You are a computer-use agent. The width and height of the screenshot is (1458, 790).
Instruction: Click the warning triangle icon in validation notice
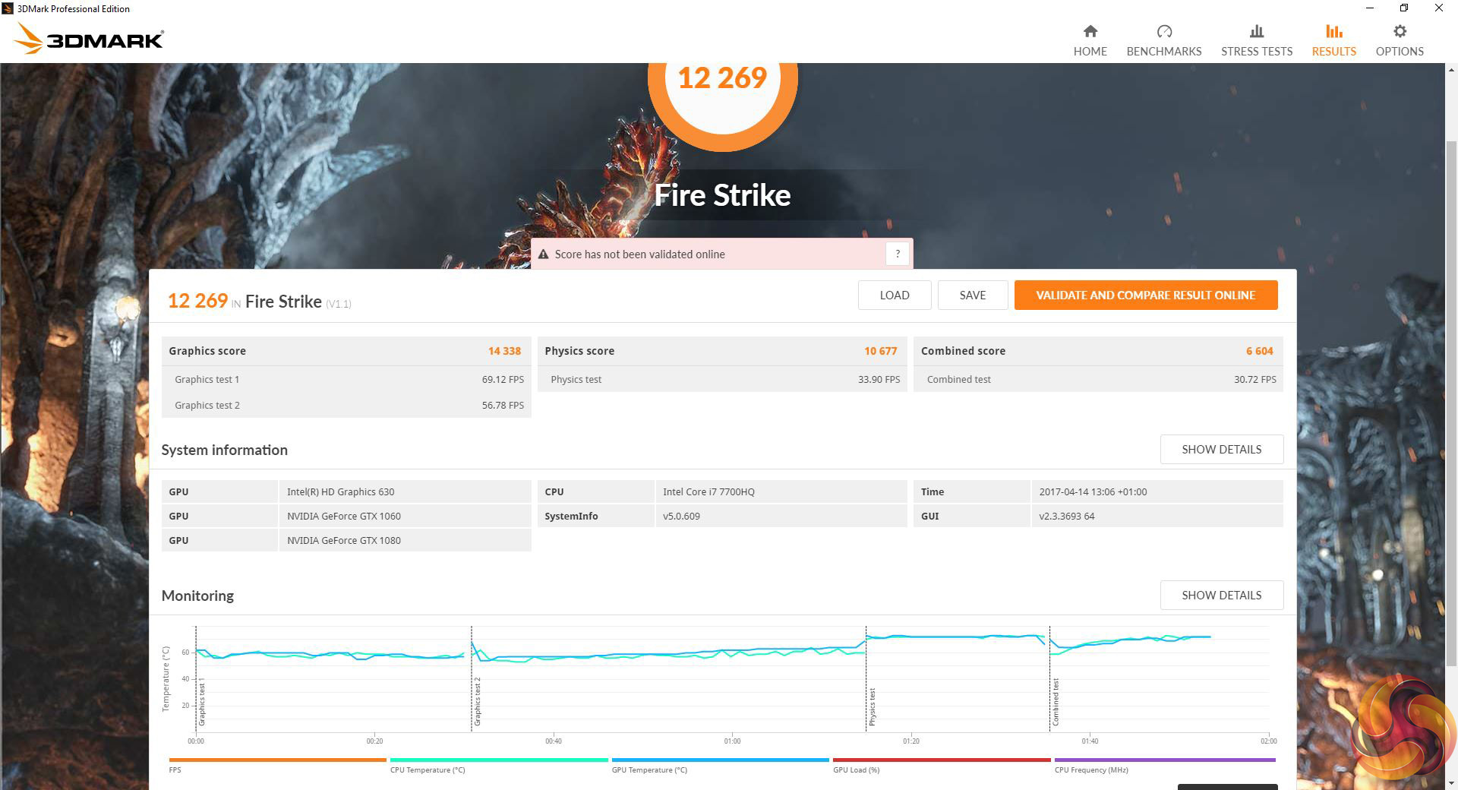click(x=543, y=254)
